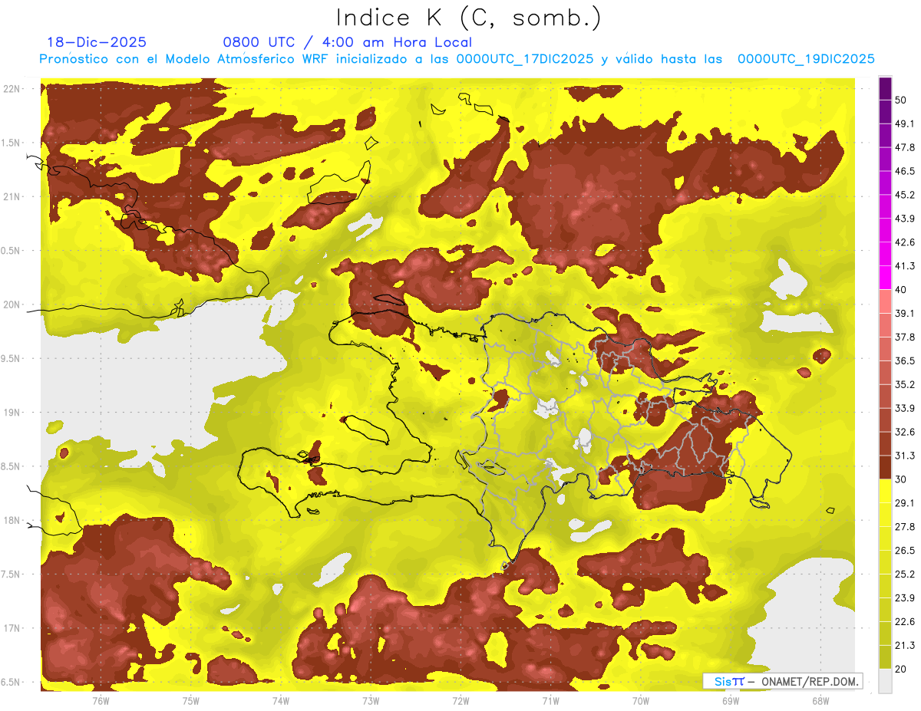This screenshot has height=711, width=921.
Task: Select the colorbar value 39.1
Action: [x=906, y=313]
